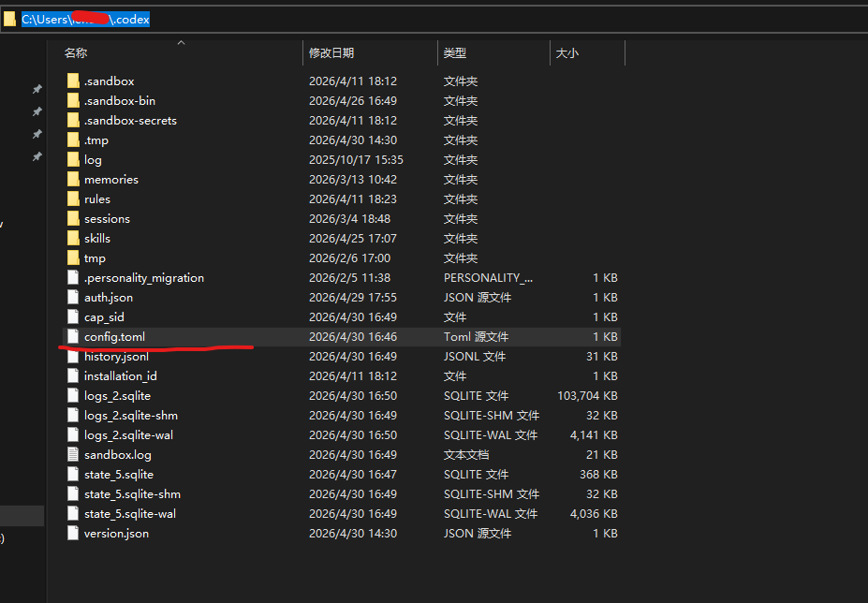Sort by the 类型 column header
868x603 pixels.
455,53
